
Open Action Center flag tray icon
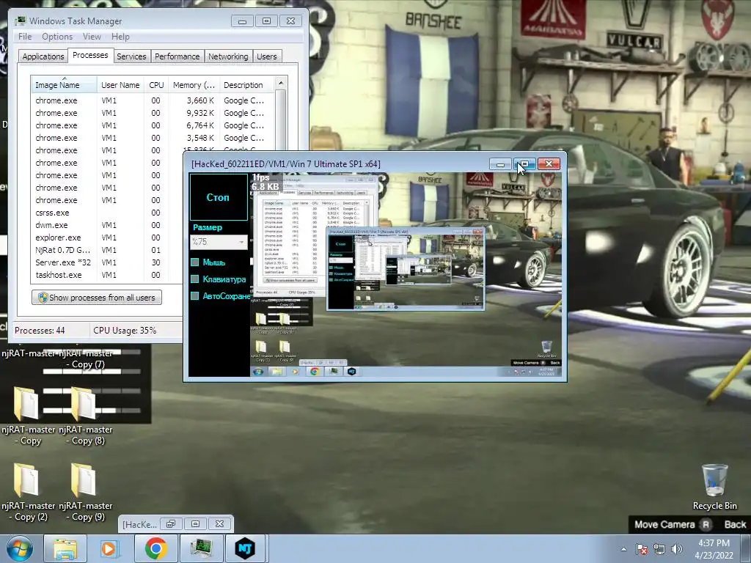click(642, 549)
